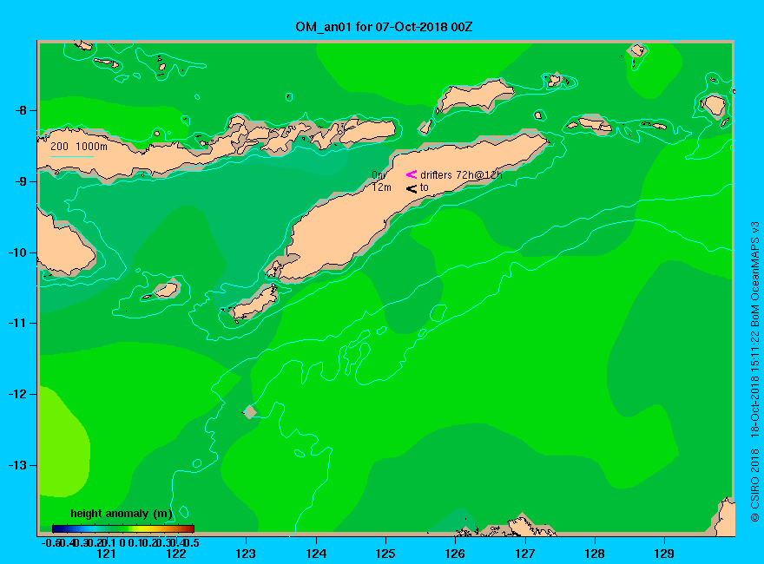Select the map title 'OM_an01 for 07-Oct-2018 00Z'

click(384, 27)
